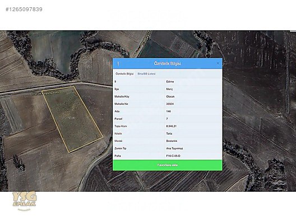The height and width of the screenshot is (222, 296).
Task: Close the Öznitelik Bilgisi dialog
Action: (218, 63)
